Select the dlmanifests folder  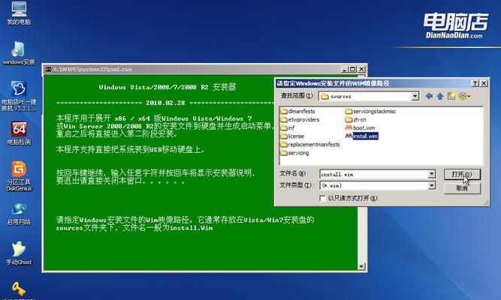click(x=297, y=111)
